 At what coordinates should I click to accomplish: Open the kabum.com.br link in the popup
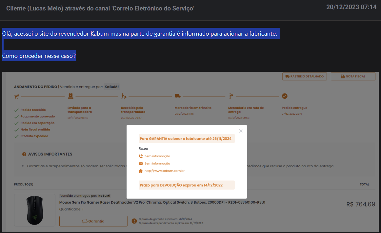coord(165,171)
